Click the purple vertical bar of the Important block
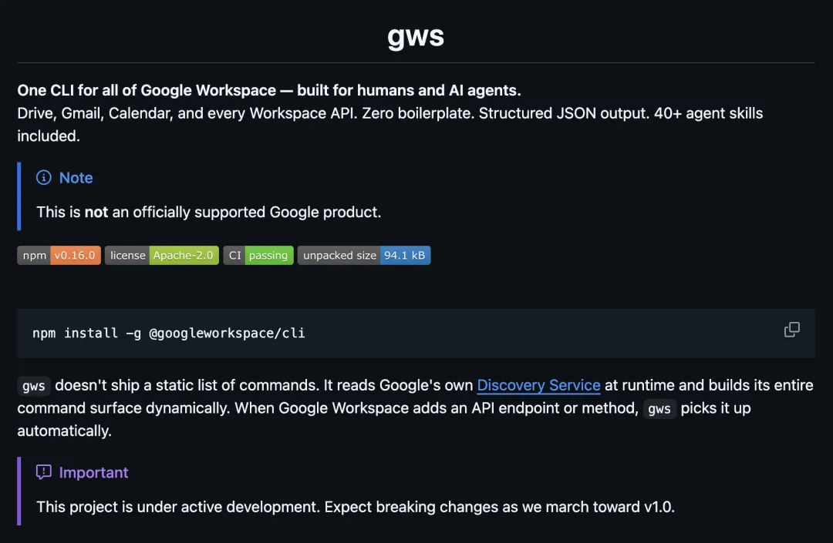The width and height of the screenshot is (833, 543). coord(19,491)
